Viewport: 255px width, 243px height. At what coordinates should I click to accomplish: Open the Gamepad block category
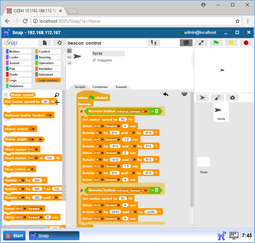pyautogui.click(x=48, y=75)
